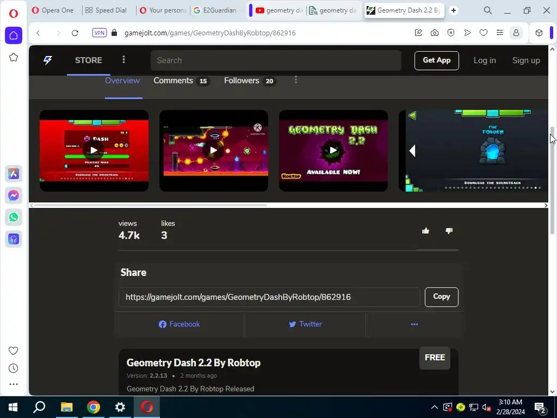The height and width of the screenshot is (418, 557).
Task: Take a snapshot with camera icon
Action: (435, 33)
